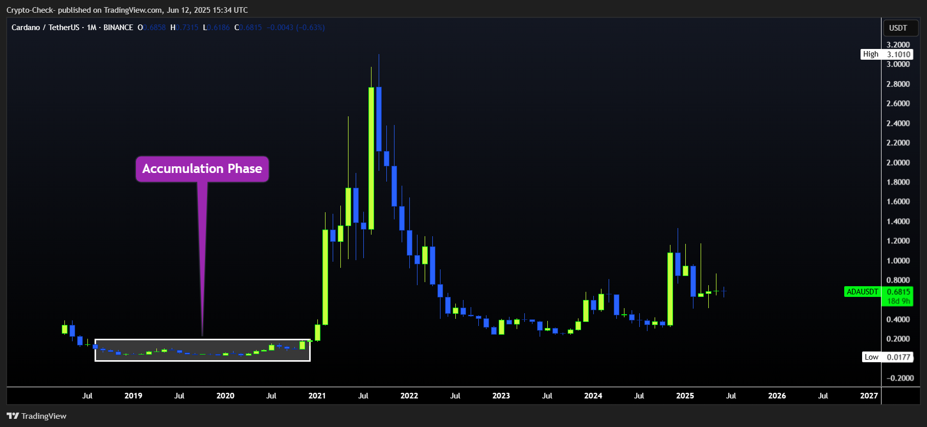This screenshot has height=427, width=927.
Task: Click the 18d 9h candle countdown
Action: (x=898, y=301)
